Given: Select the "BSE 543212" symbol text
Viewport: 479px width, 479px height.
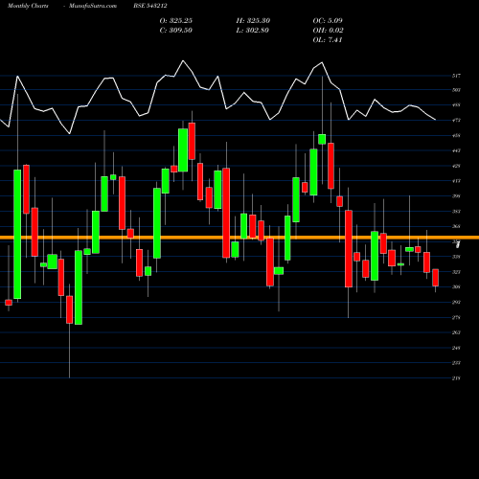Looking at the screenshot, I should [x=150, y=6].
